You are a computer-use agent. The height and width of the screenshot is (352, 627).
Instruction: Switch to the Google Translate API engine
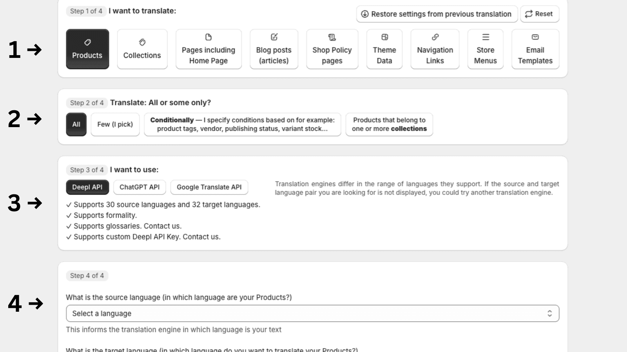click(x=209, y=187)
